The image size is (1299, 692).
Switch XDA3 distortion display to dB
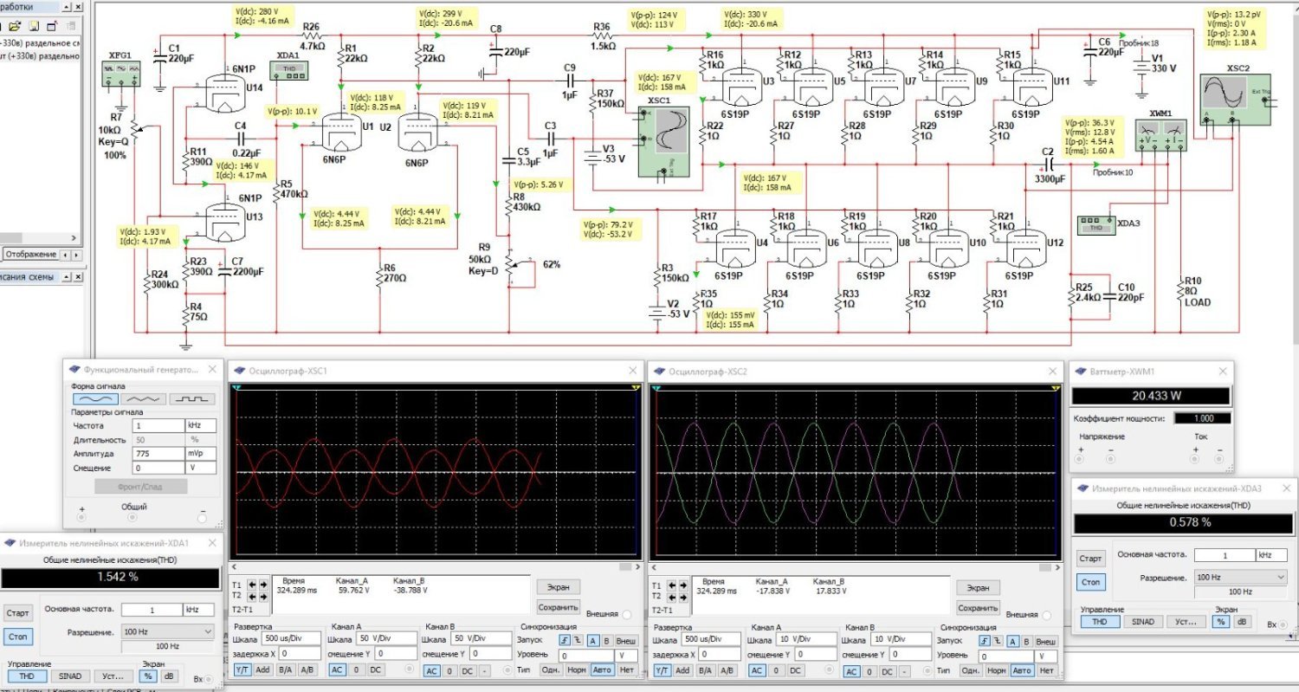coord(1241,621)
